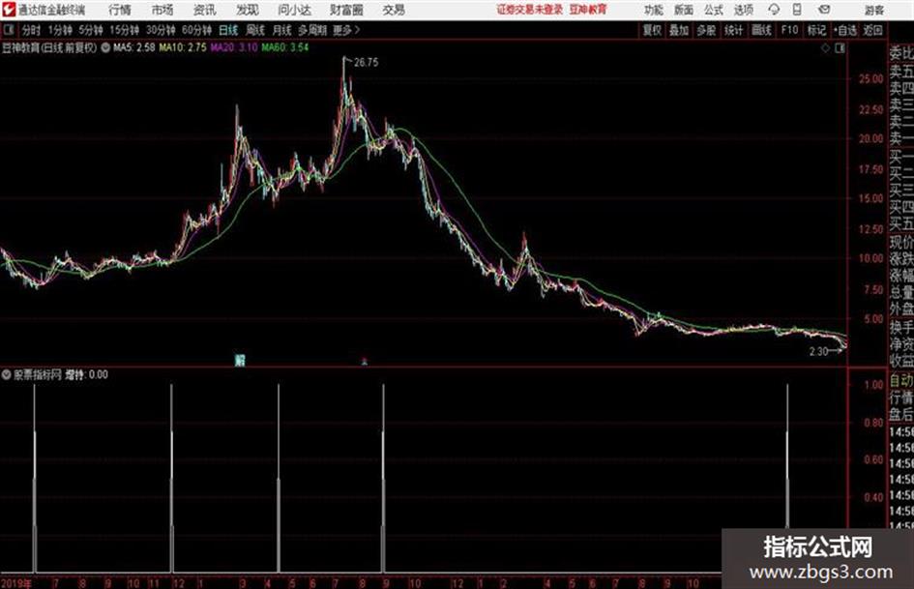
Task: Select the 盘后 side tab
Action: (901, 415)
